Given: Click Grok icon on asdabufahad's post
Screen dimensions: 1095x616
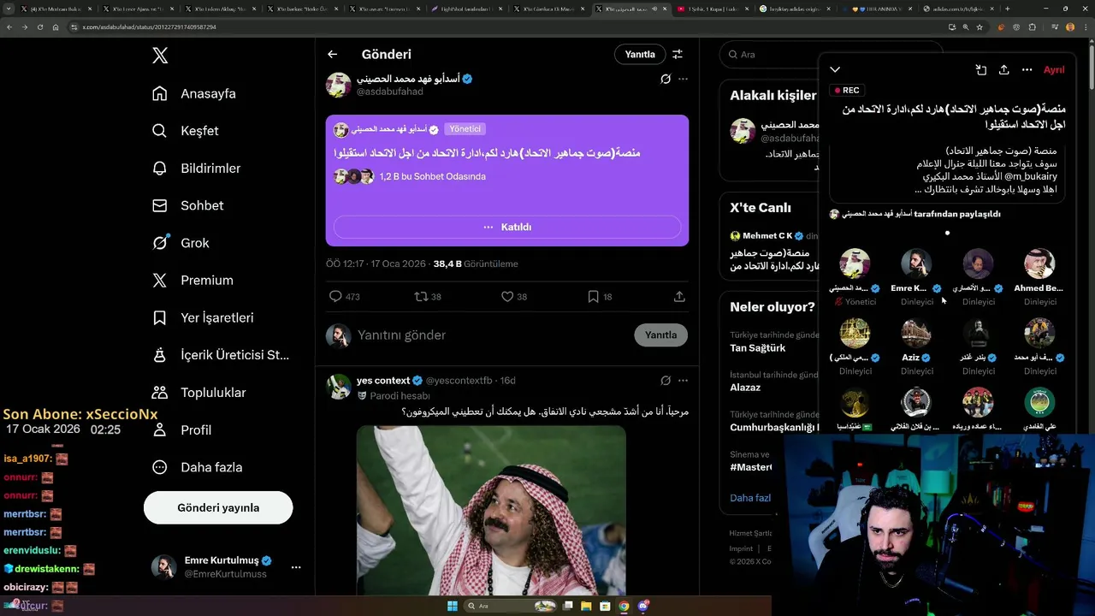Looking at the screenshot, I should tap(666, 79).
